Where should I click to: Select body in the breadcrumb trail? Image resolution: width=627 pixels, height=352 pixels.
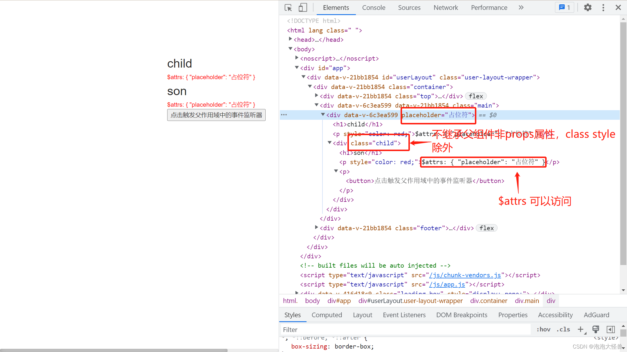coord(312,301)
